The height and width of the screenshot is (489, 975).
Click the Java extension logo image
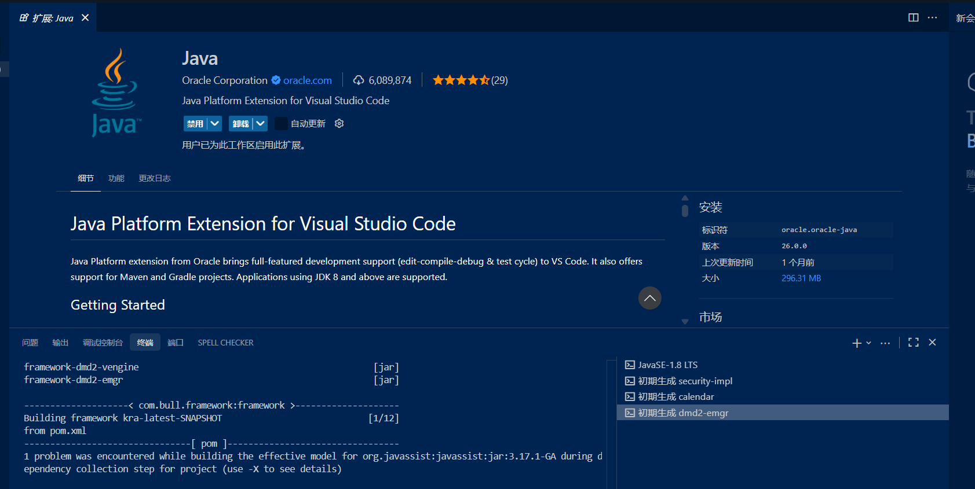(116, 93)
